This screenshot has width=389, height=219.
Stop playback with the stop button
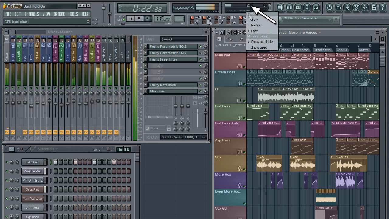tap(139, 19)
